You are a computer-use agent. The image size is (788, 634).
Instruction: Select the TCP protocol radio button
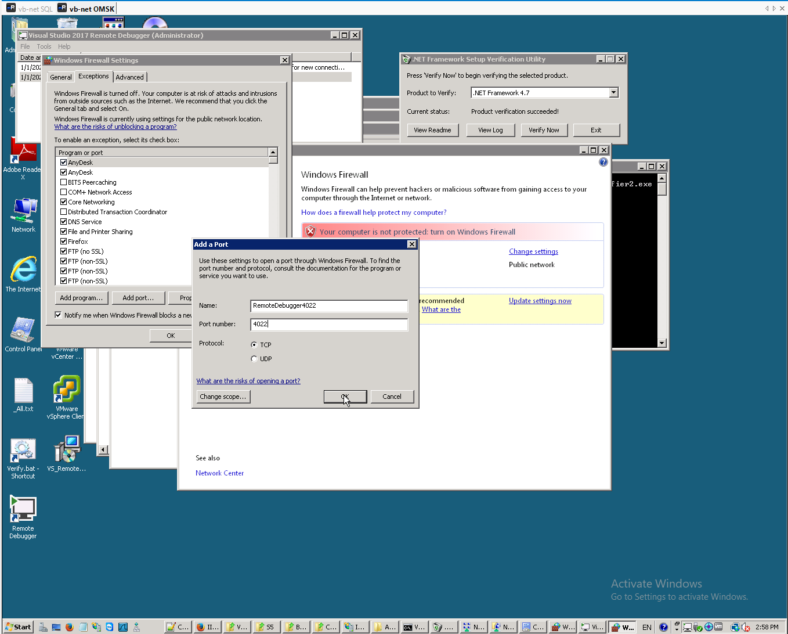pos(254,345)
